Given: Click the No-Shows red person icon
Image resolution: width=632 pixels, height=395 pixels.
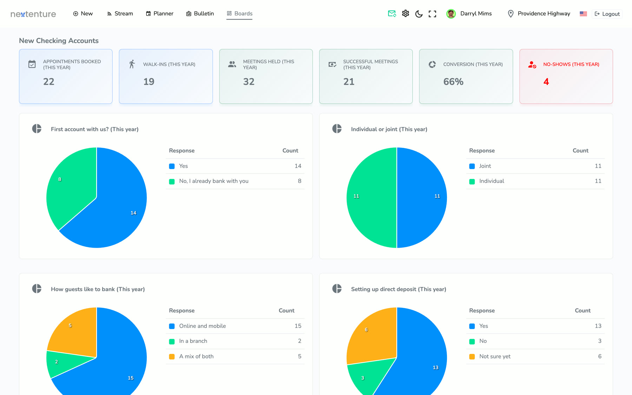Looking at the screenshot, I should tap(532, 64).
